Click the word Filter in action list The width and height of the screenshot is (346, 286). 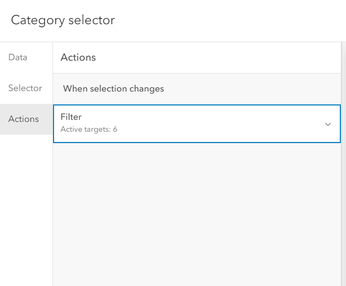tap(71, 117)
